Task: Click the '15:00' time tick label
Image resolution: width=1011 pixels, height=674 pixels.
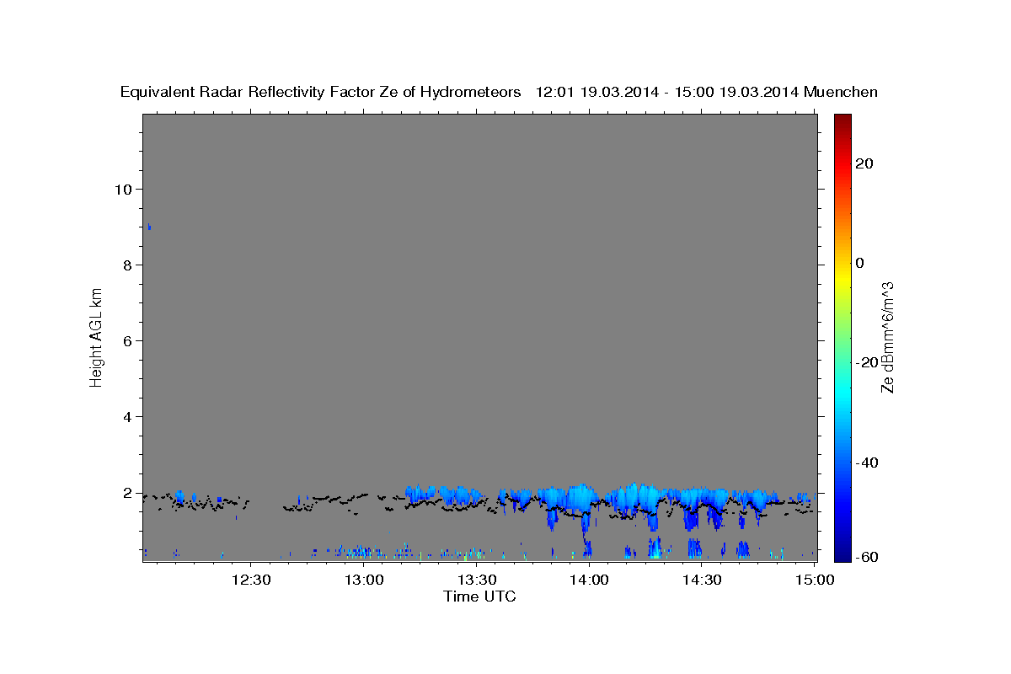Action: tap(814, 580)
